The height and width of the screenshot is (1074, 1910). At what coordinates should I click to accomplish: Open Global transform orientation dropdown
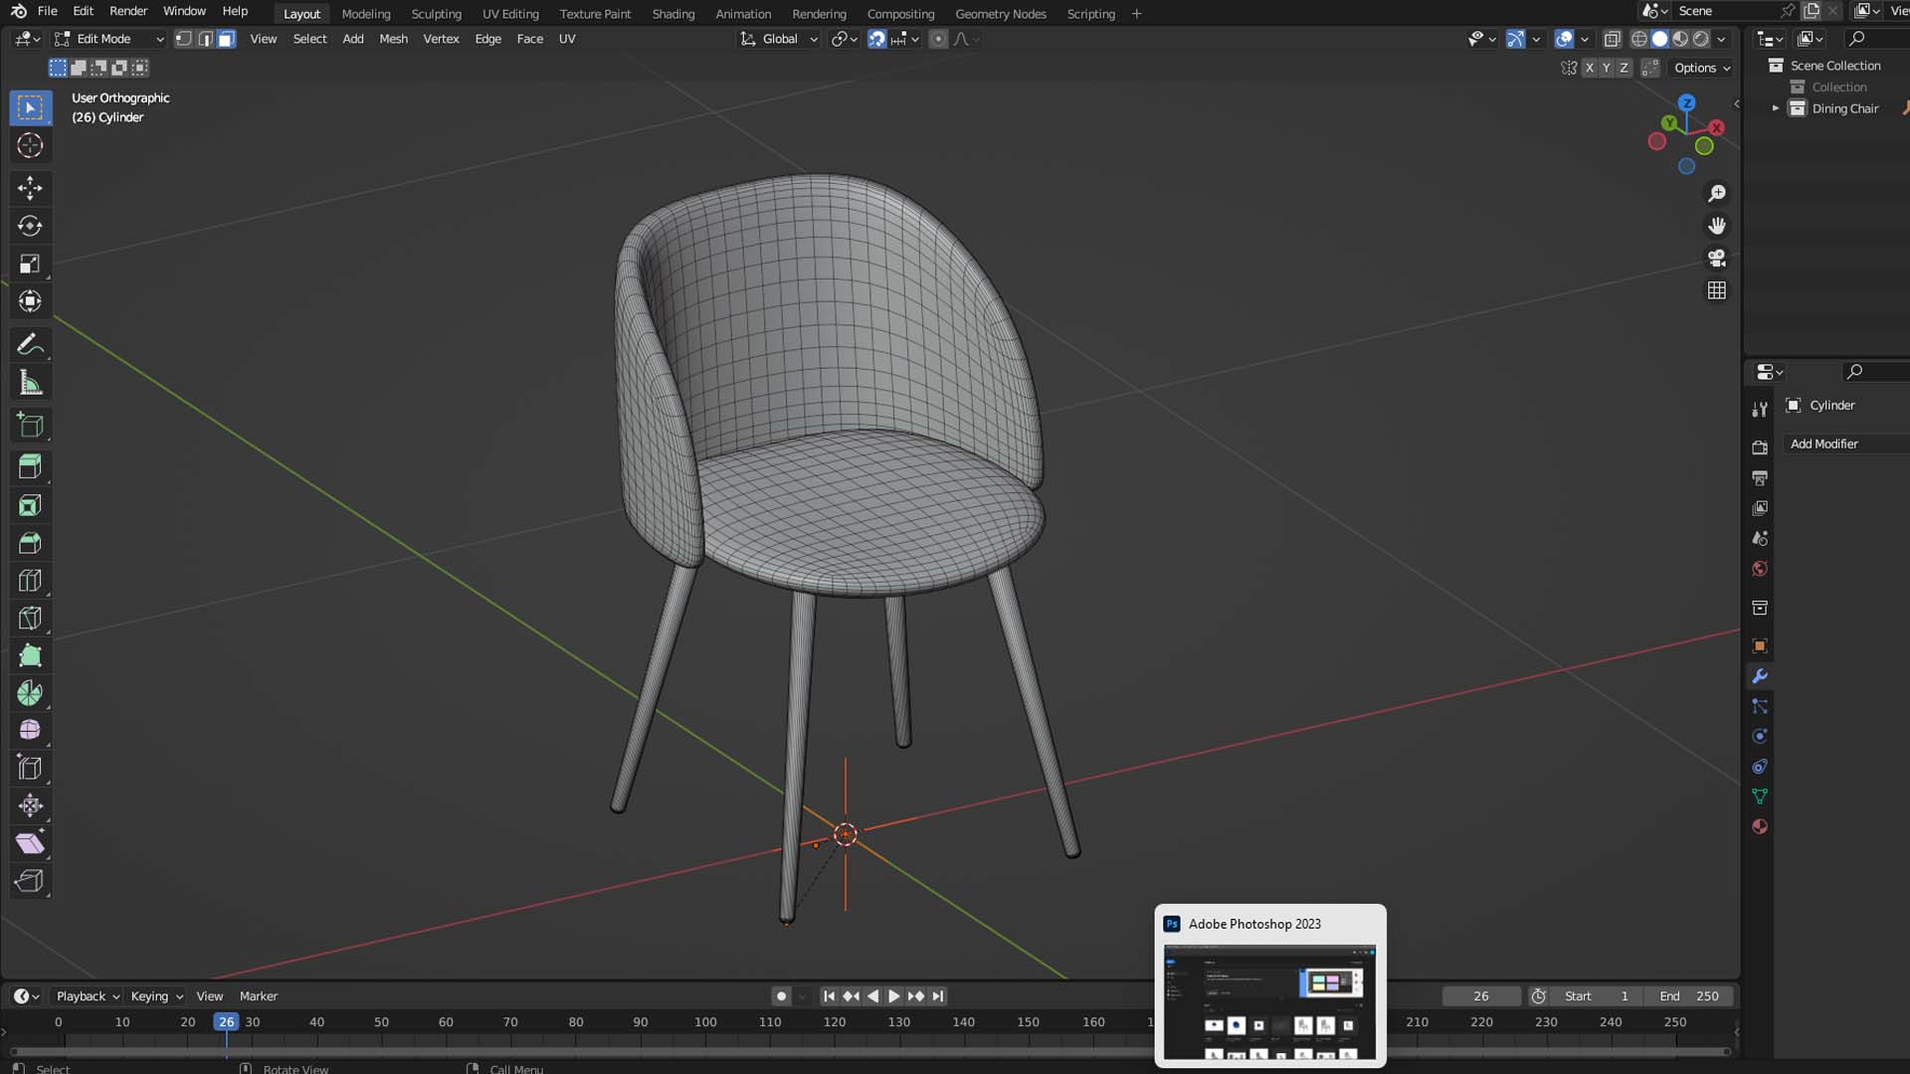pyautogui.click(x=779, y=39)
